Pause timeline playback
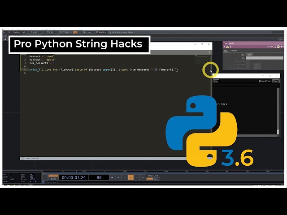 (118, 177)
